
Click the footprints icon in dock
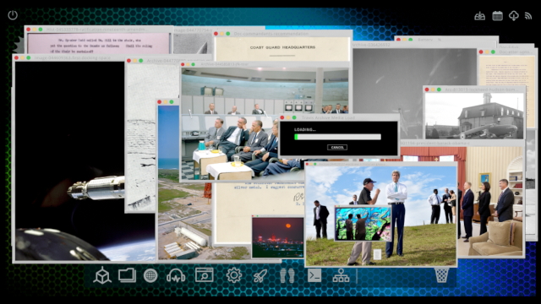[x=287, y=276]
